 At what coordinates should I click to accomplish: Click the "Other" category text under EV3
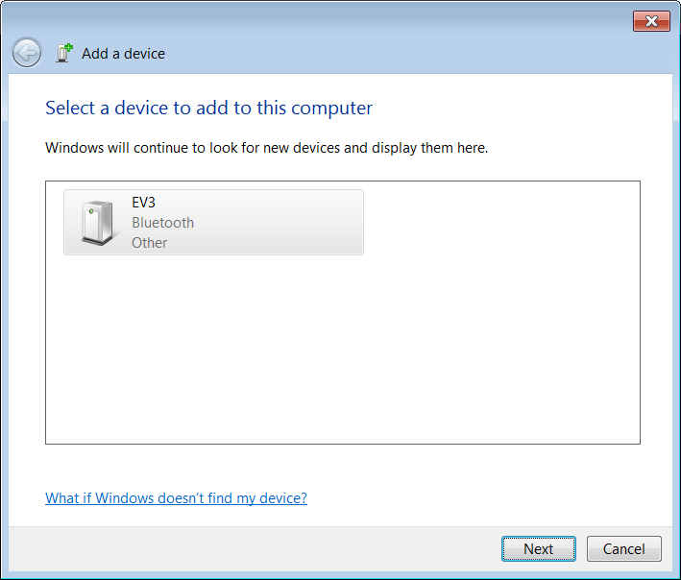coord(149,243)
